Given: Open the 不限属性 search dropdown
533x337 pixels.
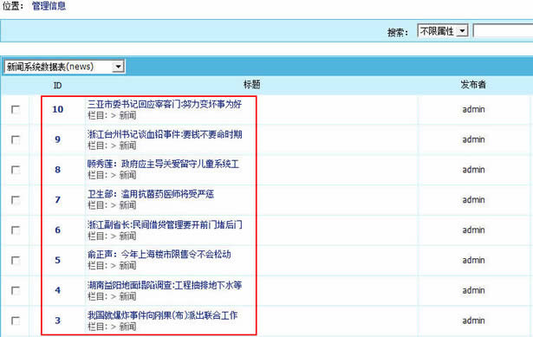Looking at the screenshot, I should point(443,31).
